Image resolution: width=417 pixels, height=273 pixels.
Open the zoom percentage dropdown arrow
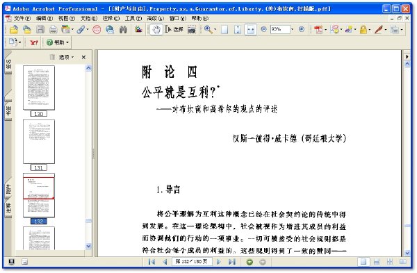point(293,29)
